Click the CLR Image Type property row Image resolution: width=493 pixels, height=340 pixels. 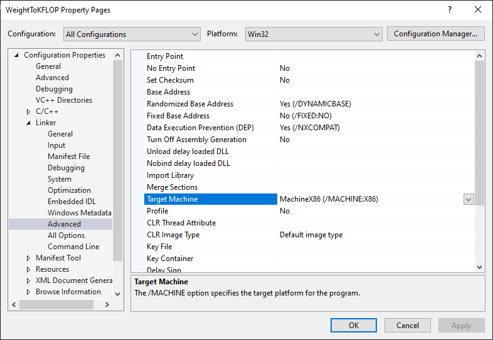[173, 235]
